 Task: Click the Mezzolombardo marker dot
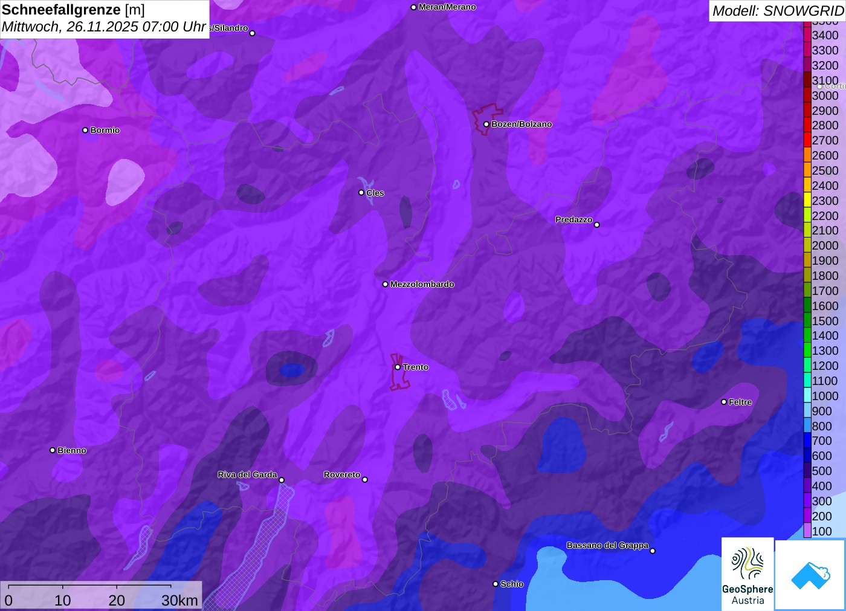pyautogui.click(x=386, y=284)
